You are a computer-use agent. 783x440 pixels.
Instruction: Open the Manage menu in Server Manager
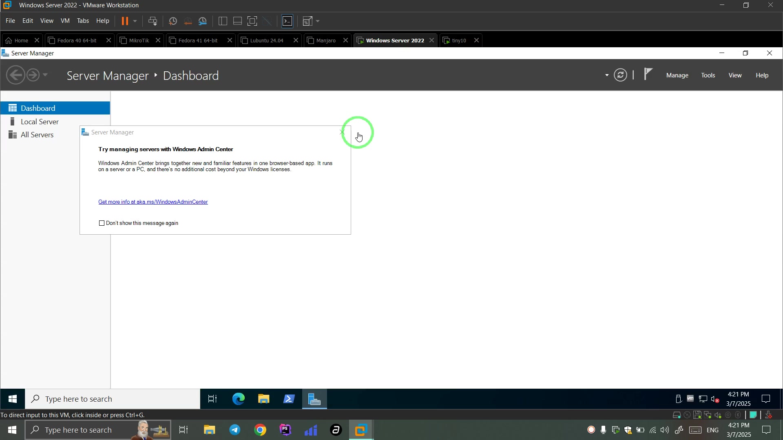[677, 75]
